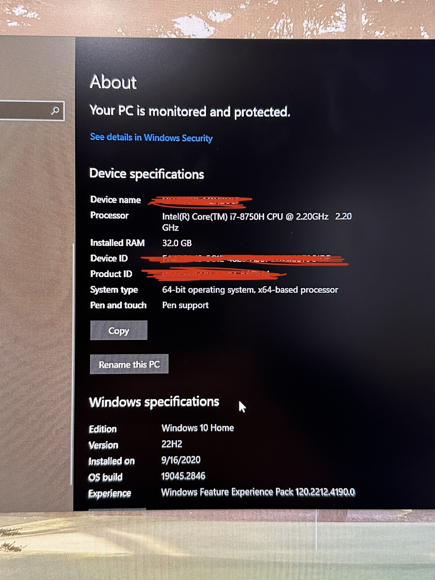Select the 22H2 version value
This screenshot has height=580, width=435.
pos(172,444)
